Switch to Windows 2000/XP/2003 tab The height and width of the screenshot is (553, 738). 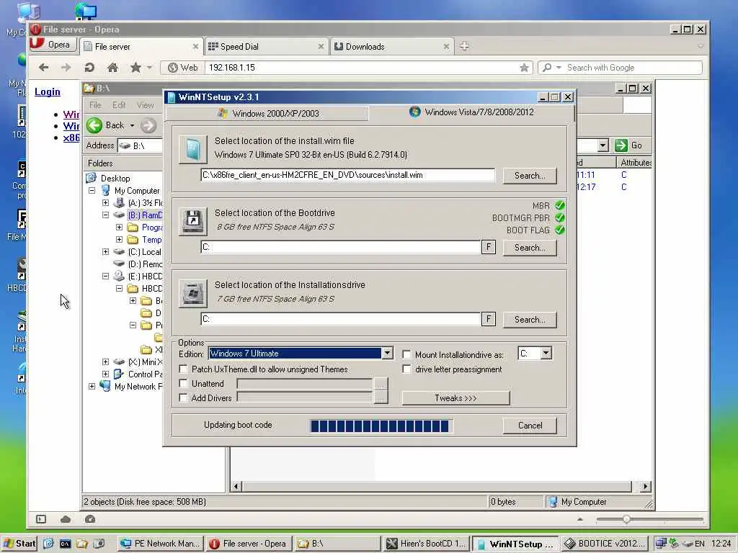click(x=267, y=113)
